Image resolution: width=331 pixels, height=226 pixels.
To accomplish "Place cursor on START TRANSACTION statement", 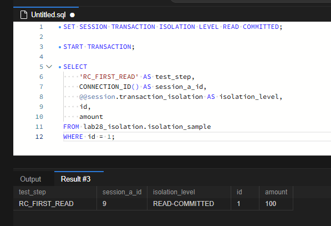I will tap(99, 47).
